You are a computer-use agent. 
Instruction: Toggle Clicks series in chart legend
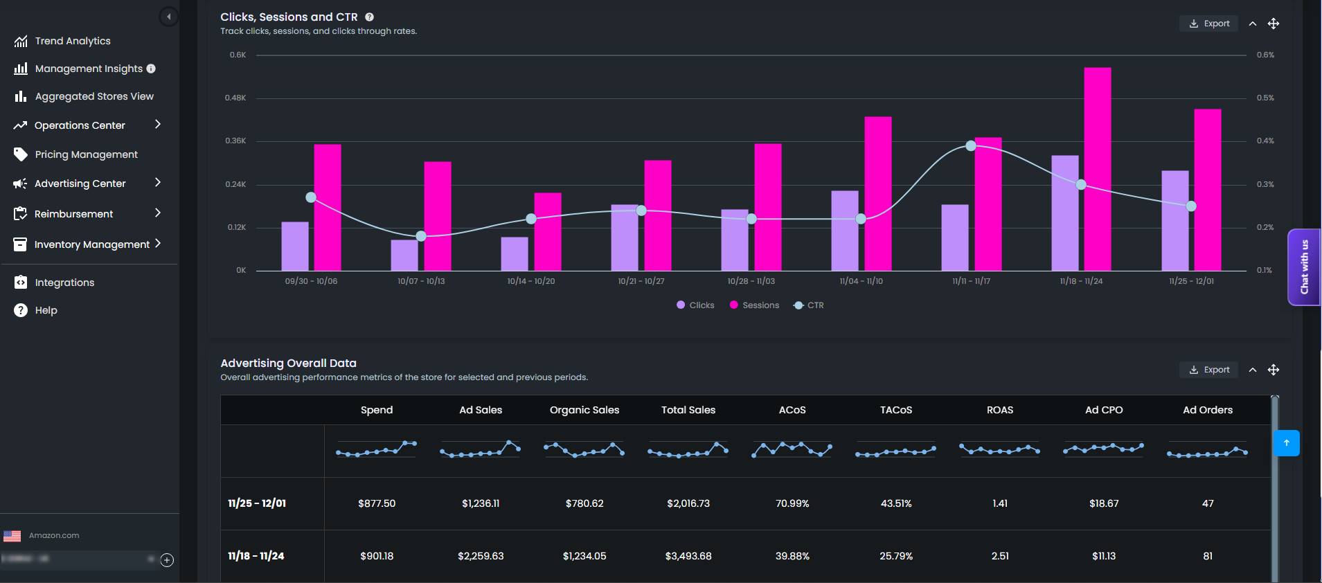point(695,305)
